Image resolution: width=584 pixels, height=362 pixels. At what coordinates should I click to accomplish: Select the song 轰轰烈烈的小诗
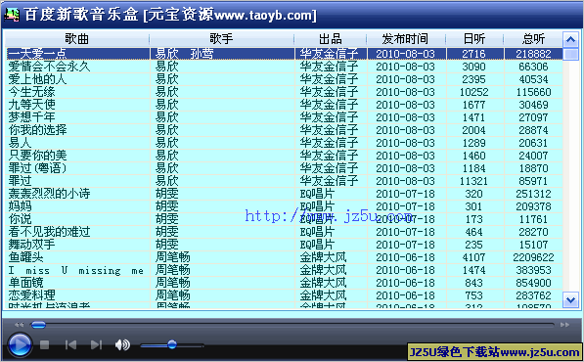coord(49,194)
